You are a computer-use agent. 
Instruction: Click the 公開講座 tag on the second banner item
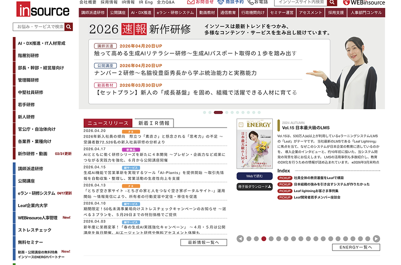[105, 65]
